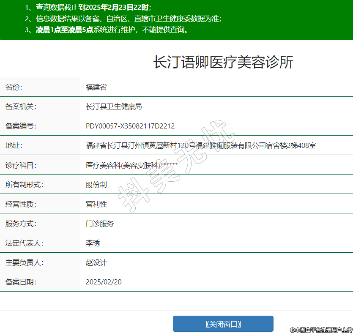
Task: Select the province value 福建省
Action: pos(96,87)
